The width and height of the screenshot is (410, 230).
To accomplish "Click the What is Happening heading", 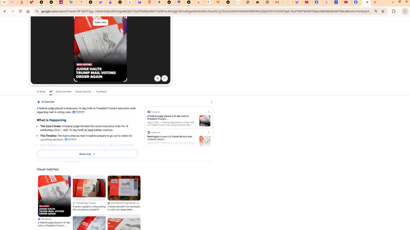I will tap(52, 120).
